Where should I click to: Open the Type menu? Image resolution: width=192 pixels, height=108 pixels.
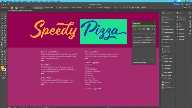coord(30,1)
